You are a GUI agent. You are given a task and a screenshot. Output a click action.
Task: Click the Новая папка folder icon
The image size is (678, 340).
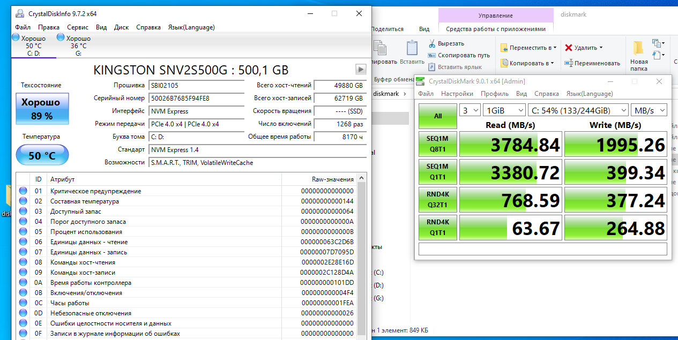click(x=638, y=49)
